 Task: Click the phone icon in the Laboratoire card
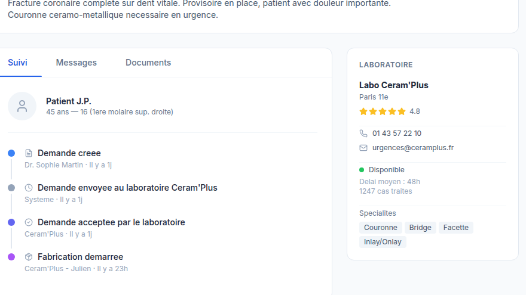[363, 133]
